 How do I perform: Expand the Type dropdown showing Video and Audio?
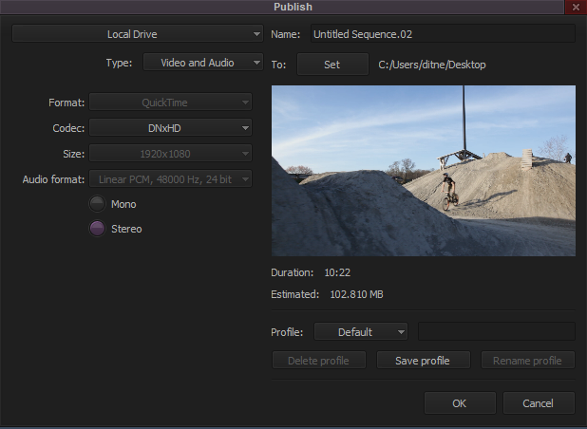[202, 63]
